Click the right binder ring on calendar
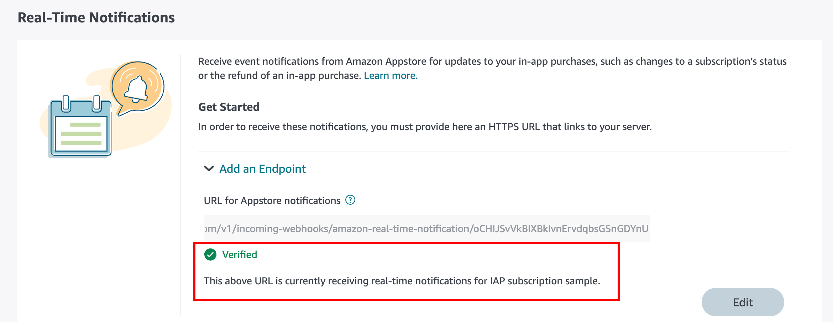Image resolution: width=833 pixels, height=322 pixels. (x=96, y=103)
